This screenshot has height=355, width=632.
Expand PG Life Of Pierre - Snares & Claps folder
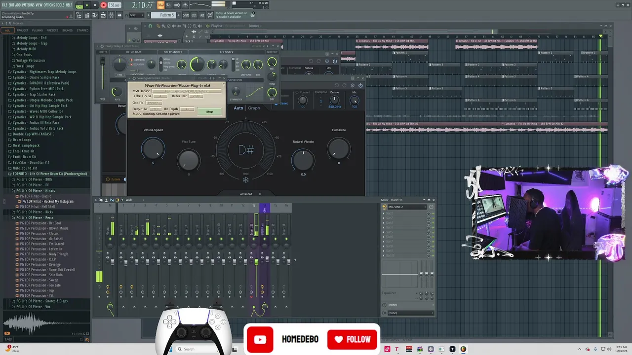tap(42, 301)
